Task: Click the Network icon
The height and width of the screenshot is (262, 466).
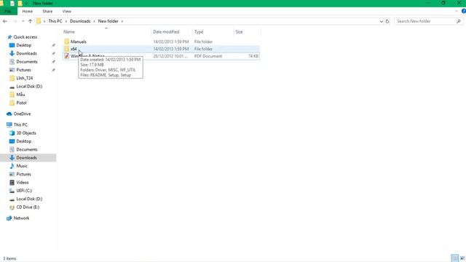Action: (x=9, y=218)
